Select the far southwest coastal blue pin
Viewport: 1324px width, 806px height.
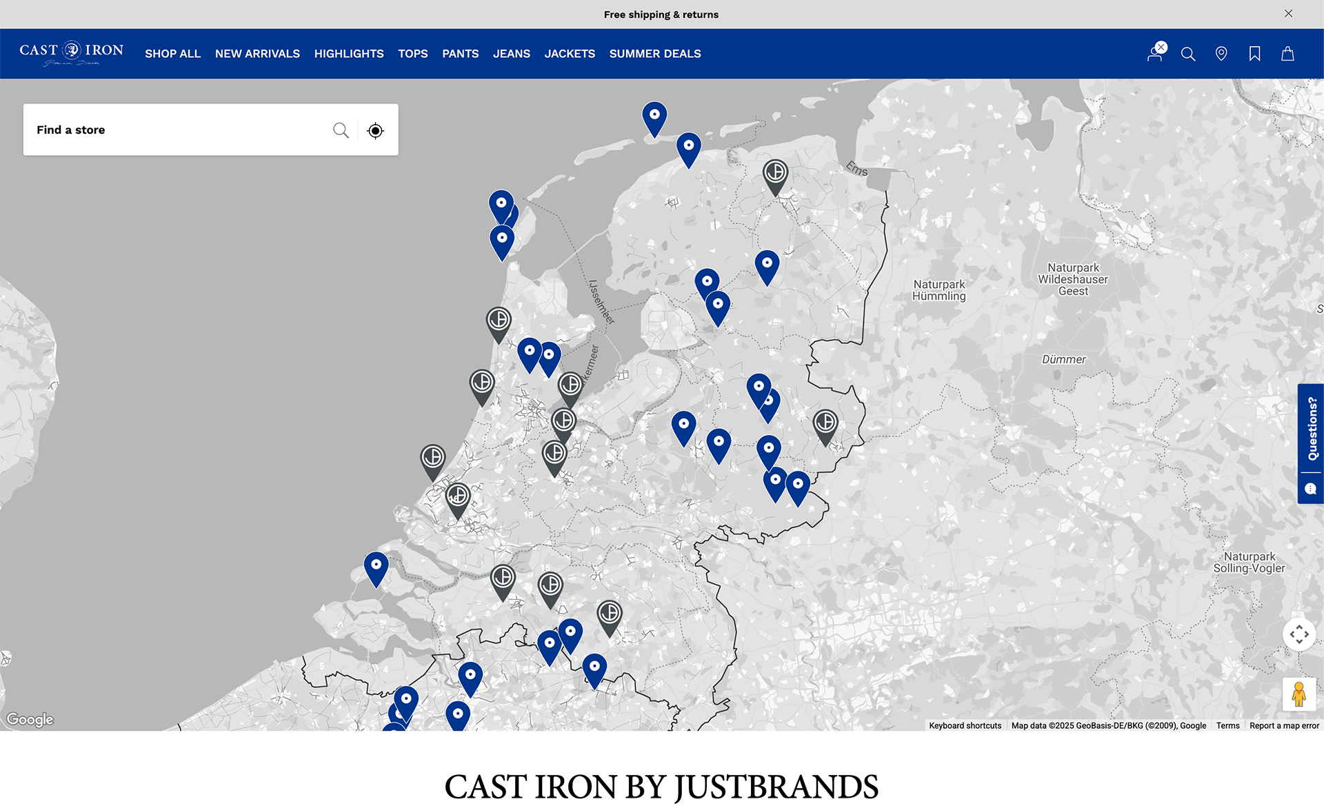[376, 569]
